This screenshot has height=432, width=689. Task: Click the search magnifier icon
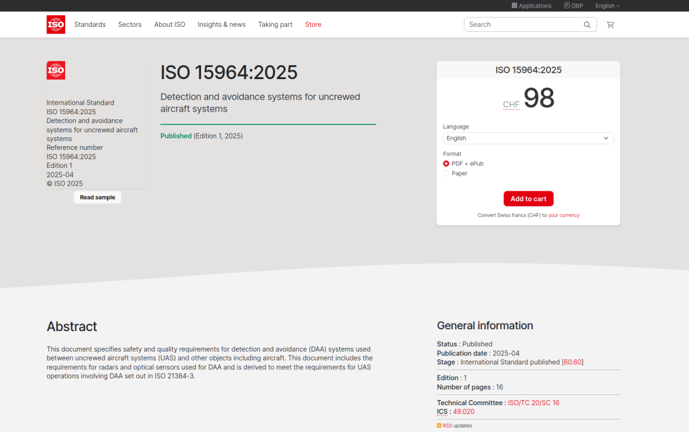point(587,25)
